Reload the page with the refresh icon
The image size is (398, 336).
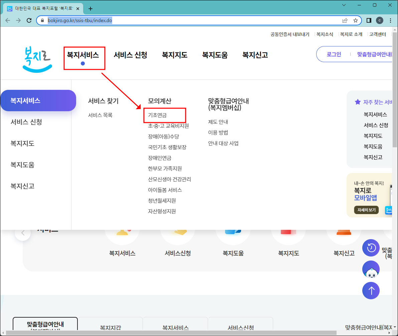29,20
